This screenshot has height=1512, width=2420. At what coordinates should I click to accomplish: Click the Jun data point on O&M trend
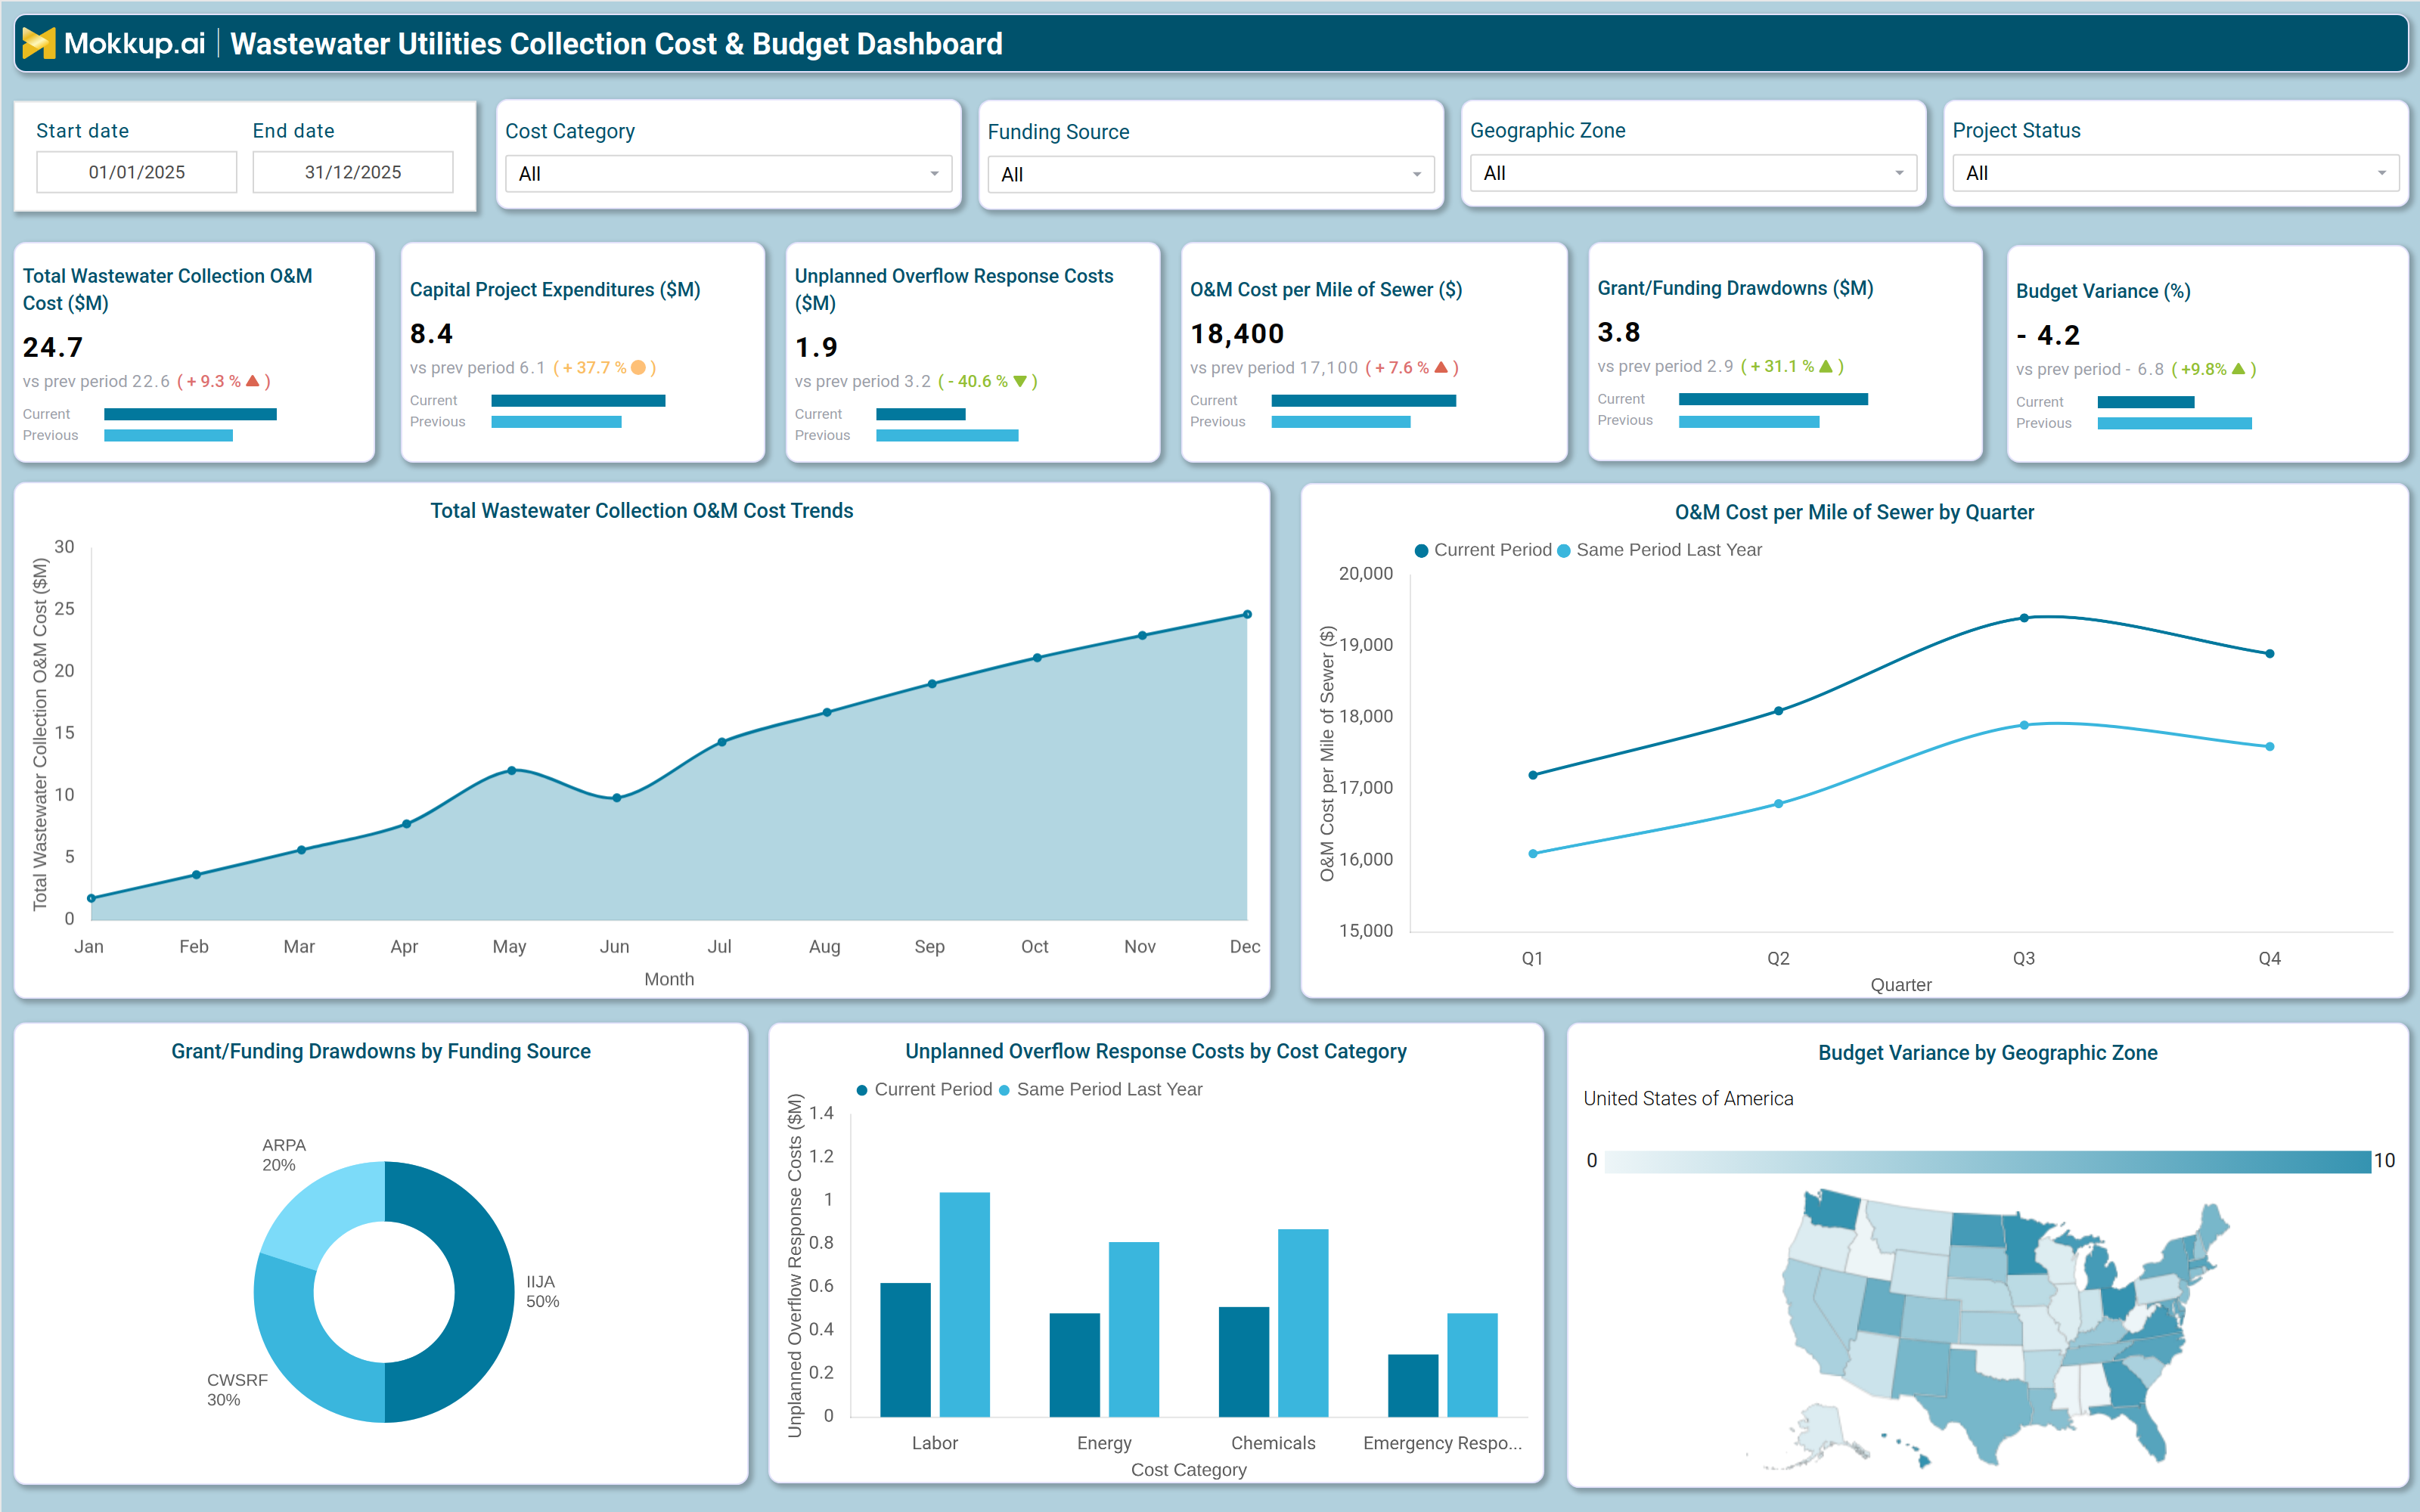[617, 798]
